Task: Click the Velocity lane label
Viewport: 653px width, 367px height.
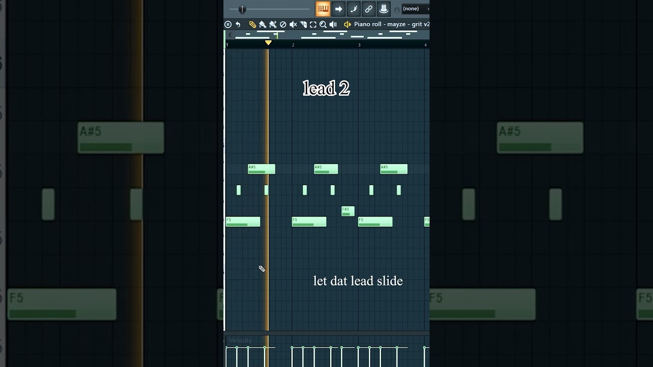Action: click(x=241, y=340)
